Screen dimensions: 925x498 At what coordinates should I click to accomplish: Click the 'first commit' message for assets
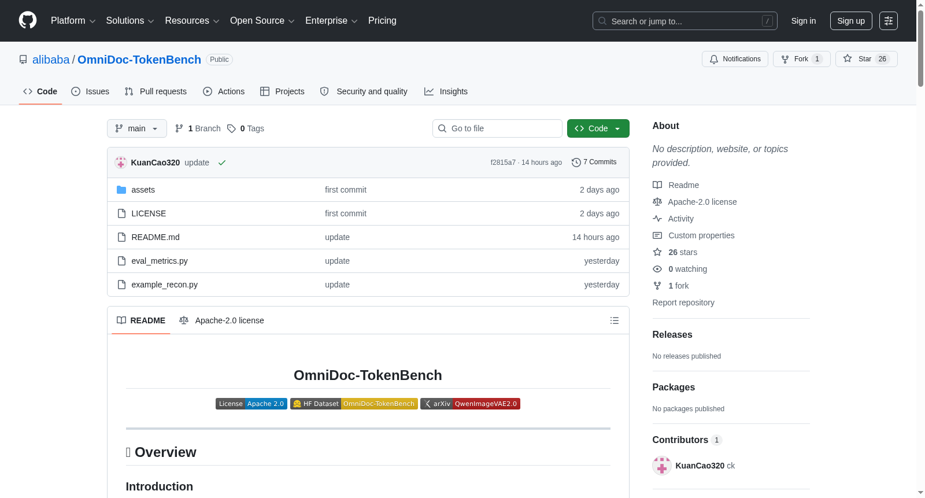tap(346, 190)
